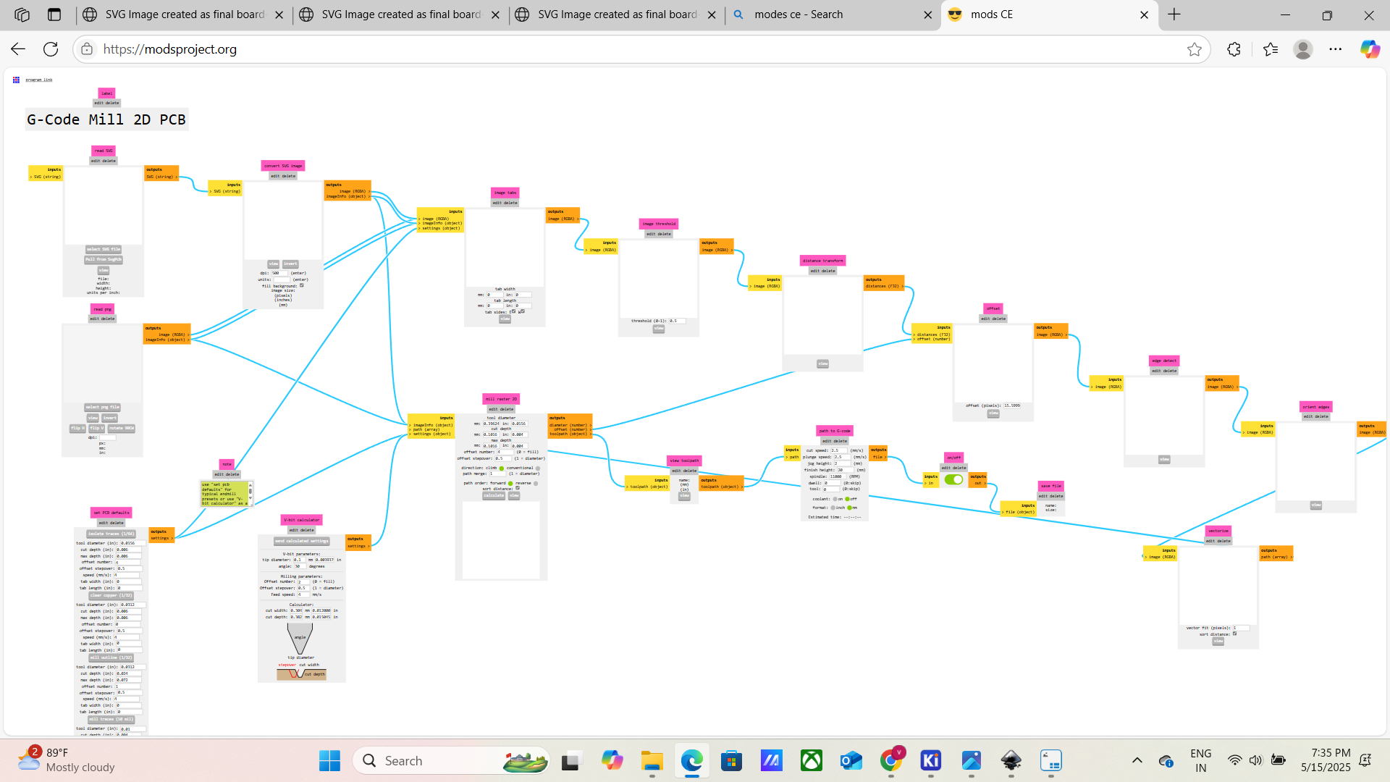Click the offset (pixels) input field
This screenshot has height=782, width=1390.
tap(1012, 405)
